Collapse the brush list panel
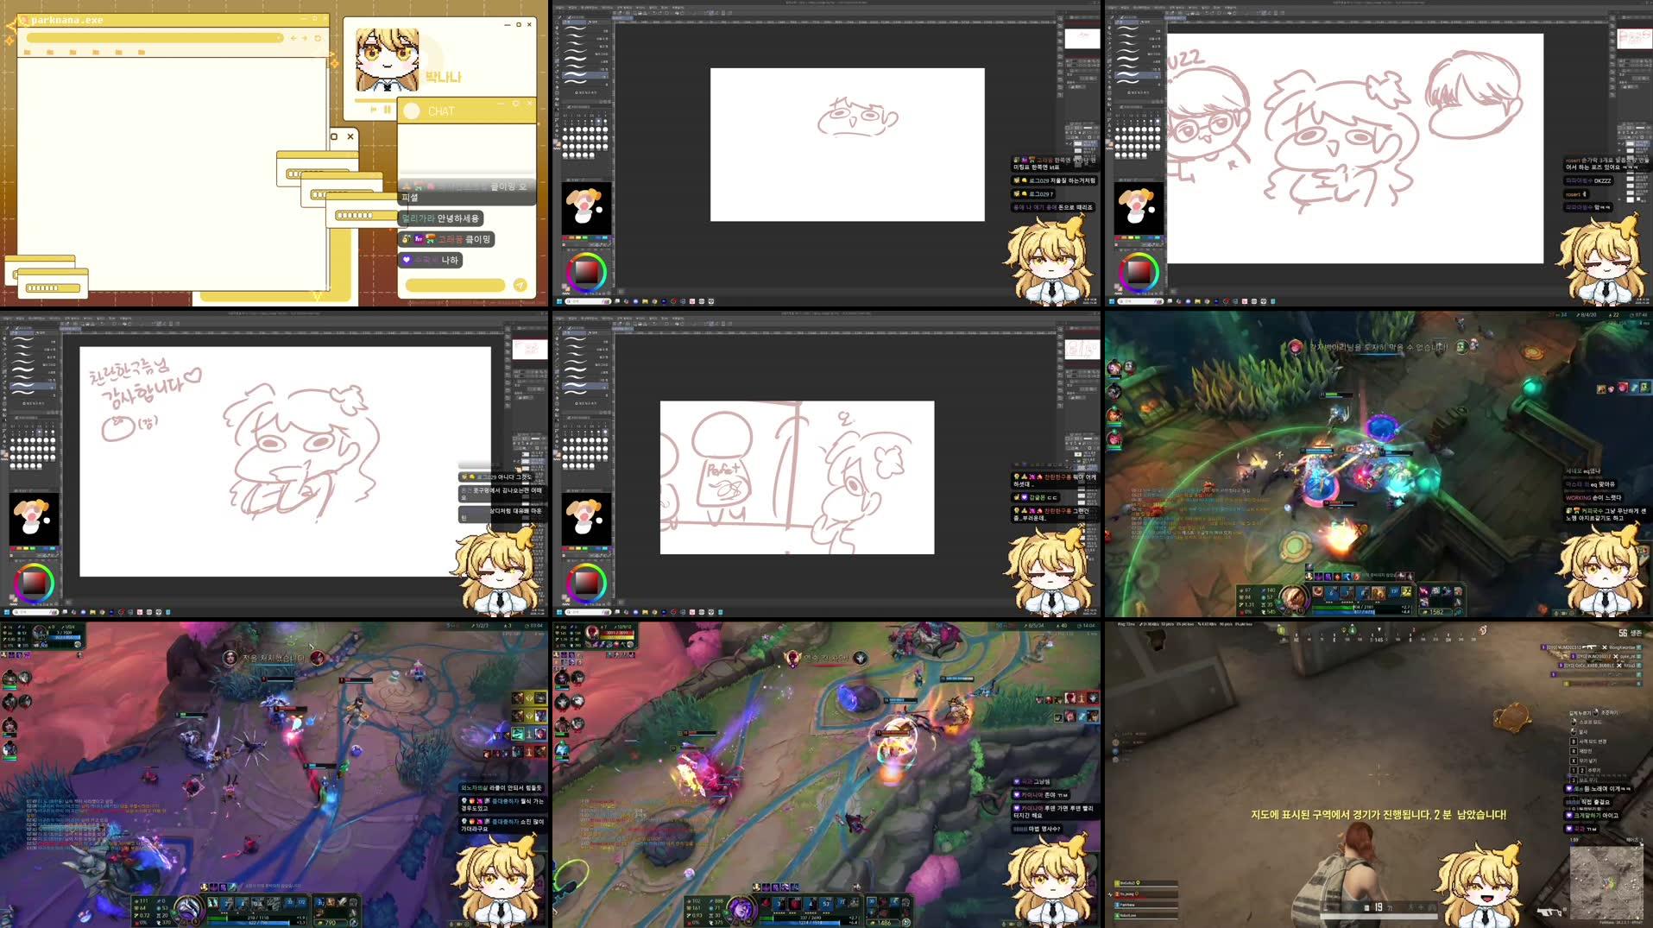The width and height of the screenshot is (1653, 928). (609, 17)
